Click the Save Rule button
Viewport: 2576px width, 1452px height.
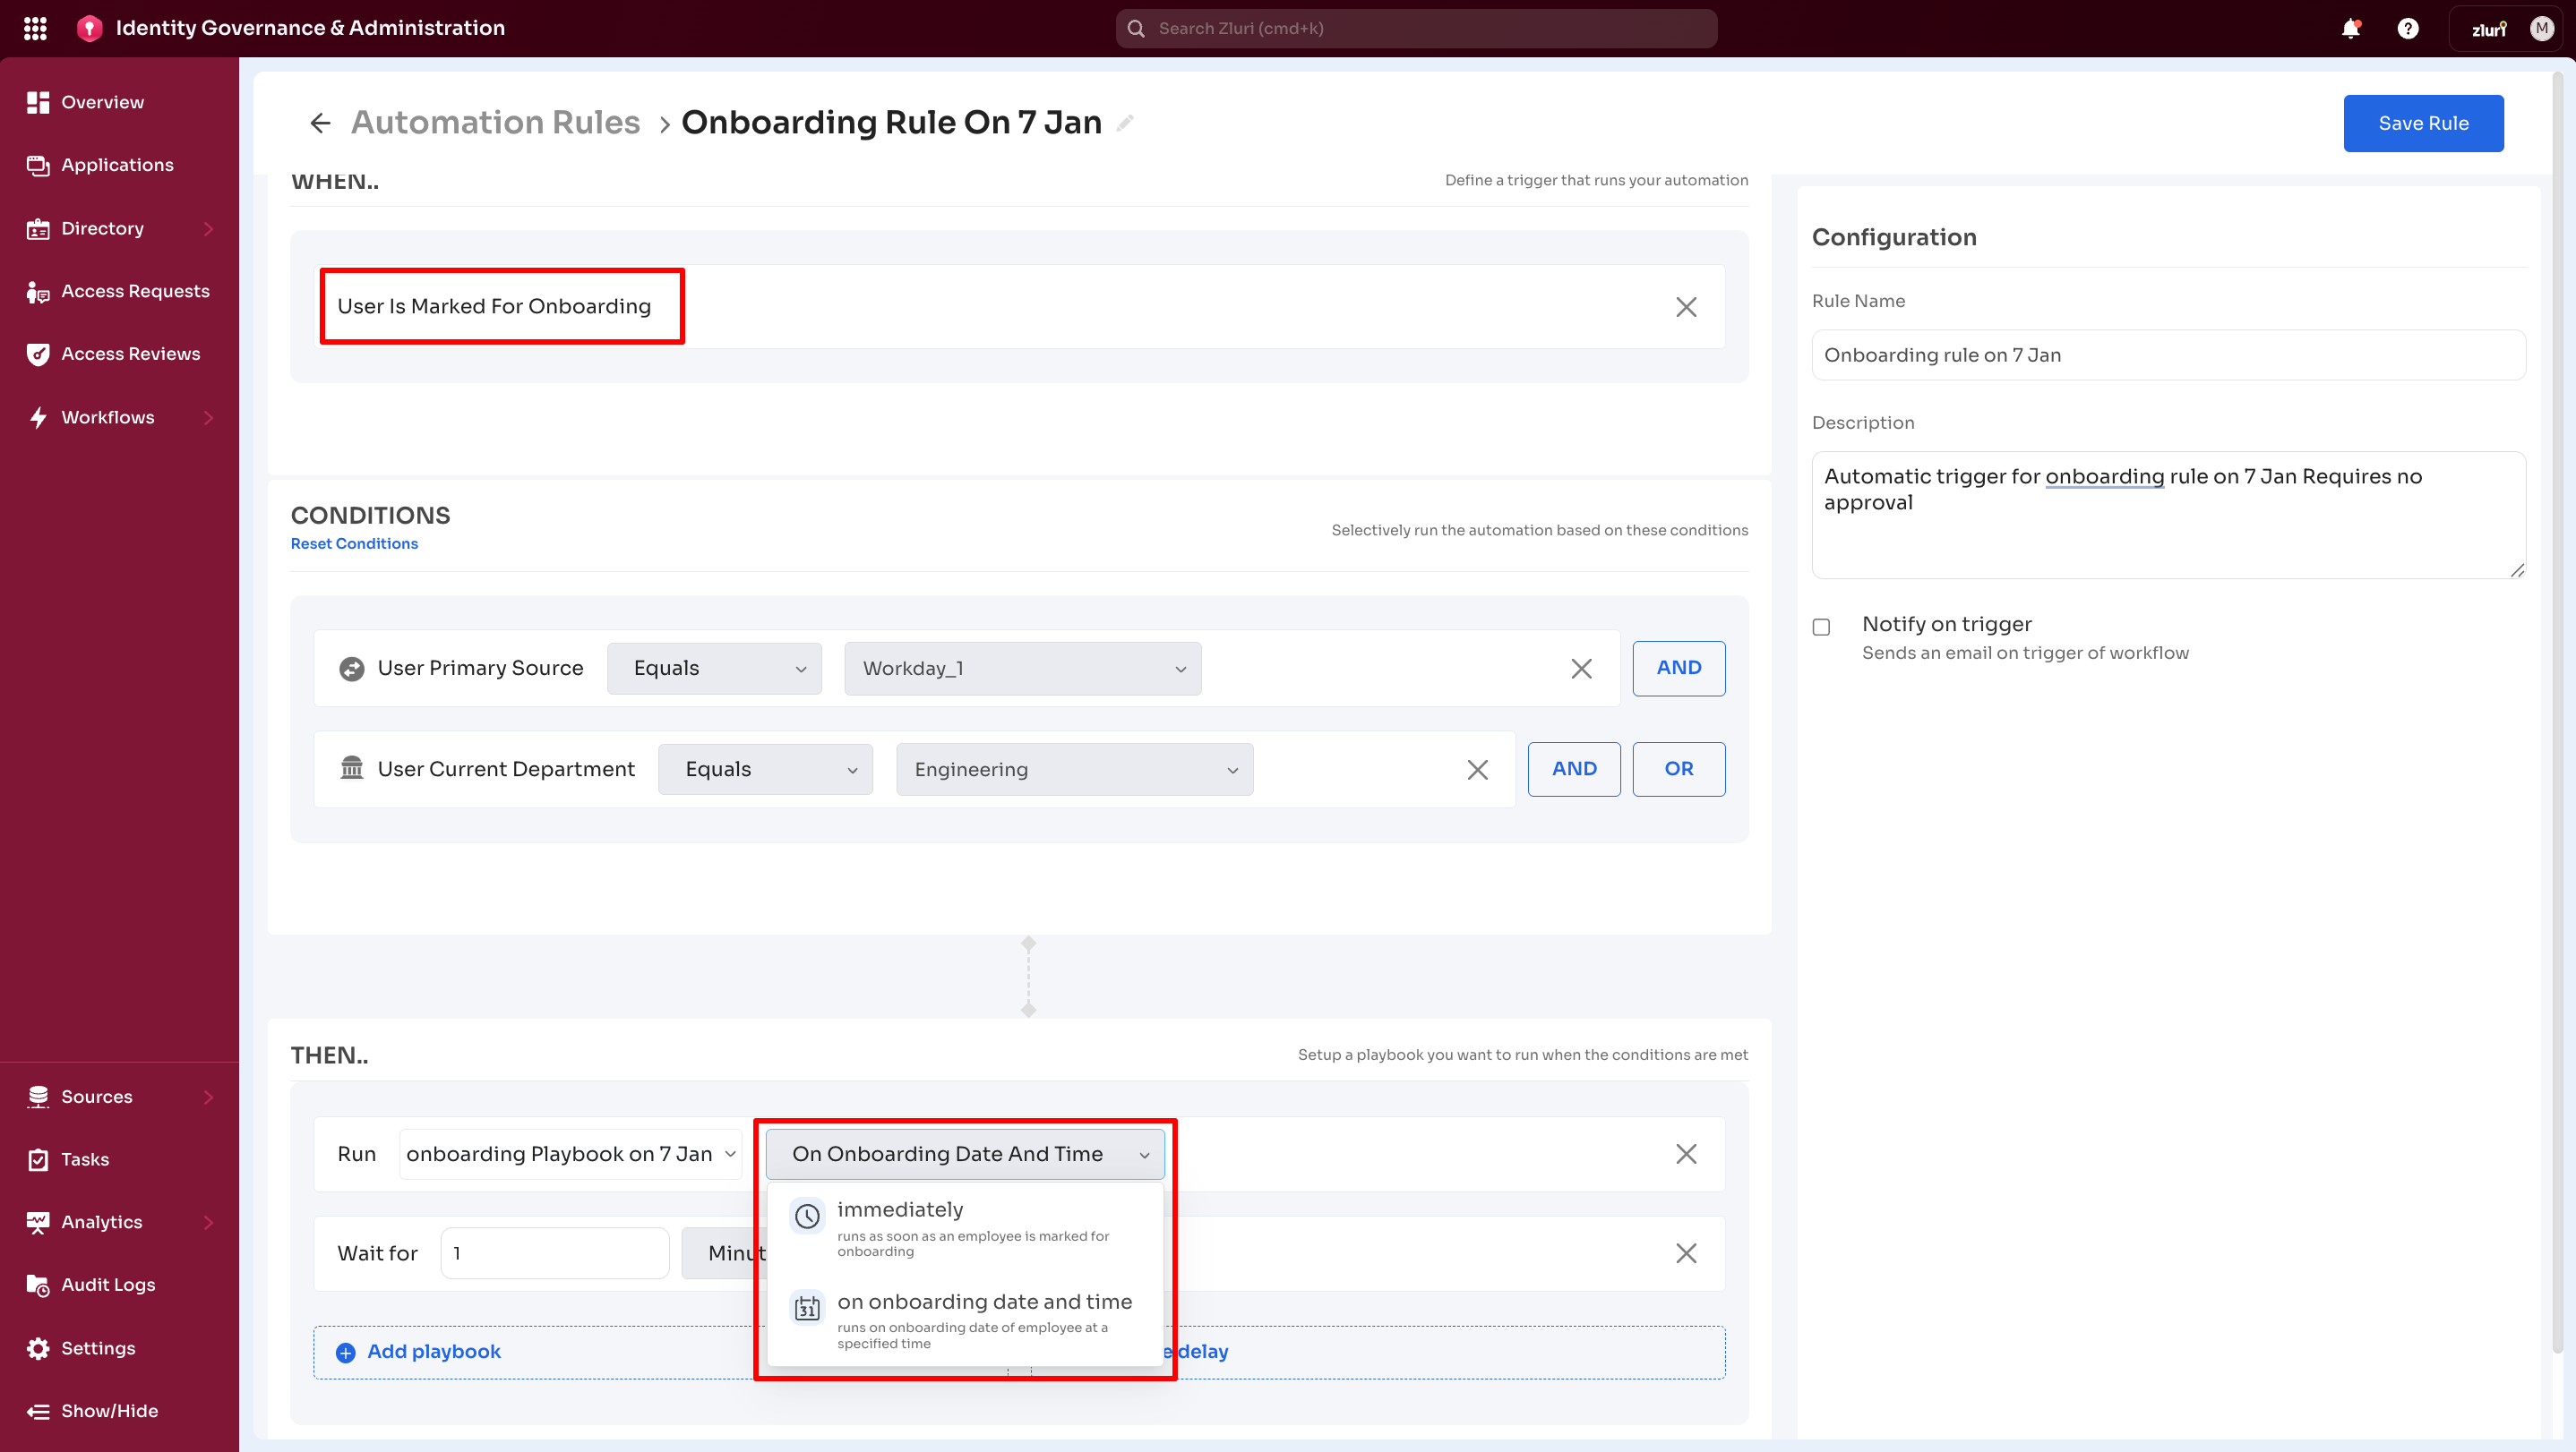pos(2423,123)
